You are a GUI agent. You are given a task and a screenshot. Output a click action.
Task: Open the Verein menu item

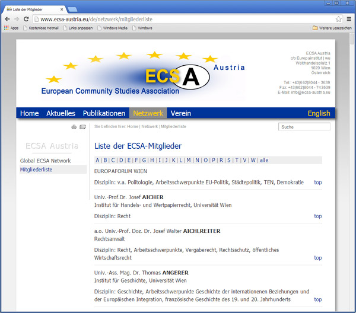(x=181, y=113)
